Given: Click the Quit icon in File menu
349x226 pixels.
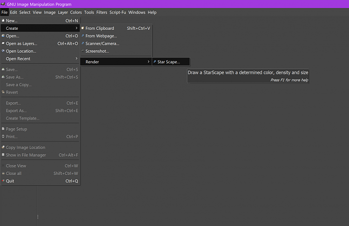Looking at the screenshot, I should click(x=3, y=180).
